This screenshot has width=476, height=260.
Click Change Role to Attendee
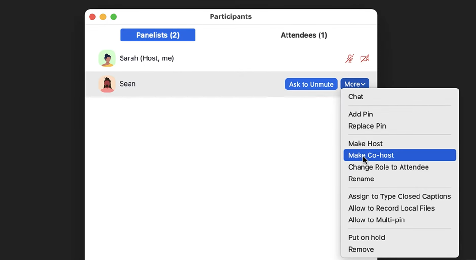tap(388, 167)
